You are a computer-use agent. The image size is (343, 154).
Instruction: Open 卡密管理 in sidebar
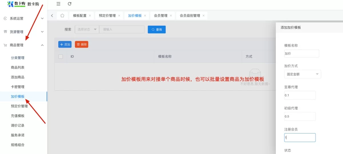click(x=18, y=87)
